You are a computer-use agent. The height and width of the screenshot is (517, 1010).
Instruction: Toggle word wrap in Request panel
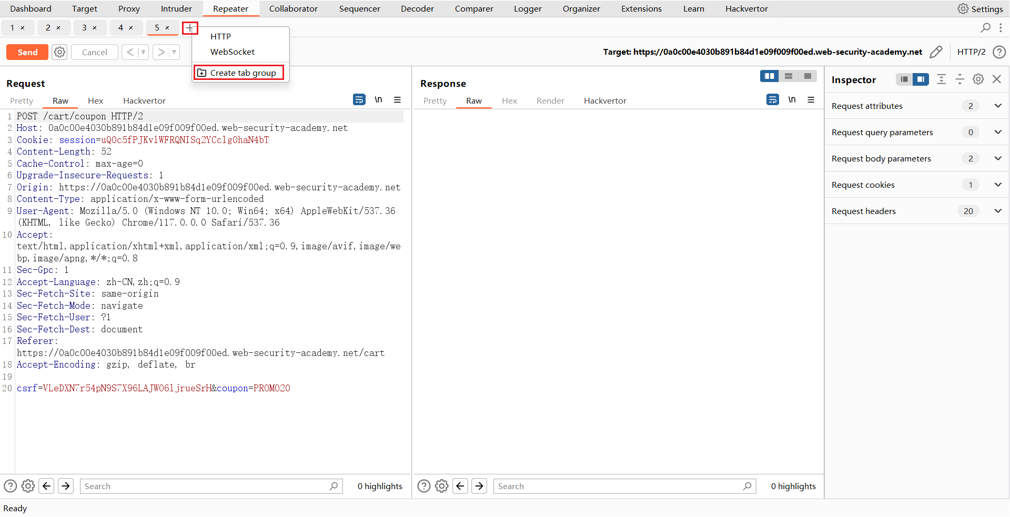[x=359, y=99]
